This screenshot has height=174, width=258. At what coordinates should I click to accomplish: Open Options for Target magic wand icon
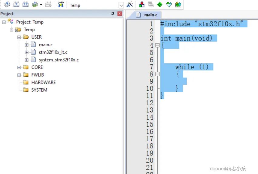pos(130,5)
